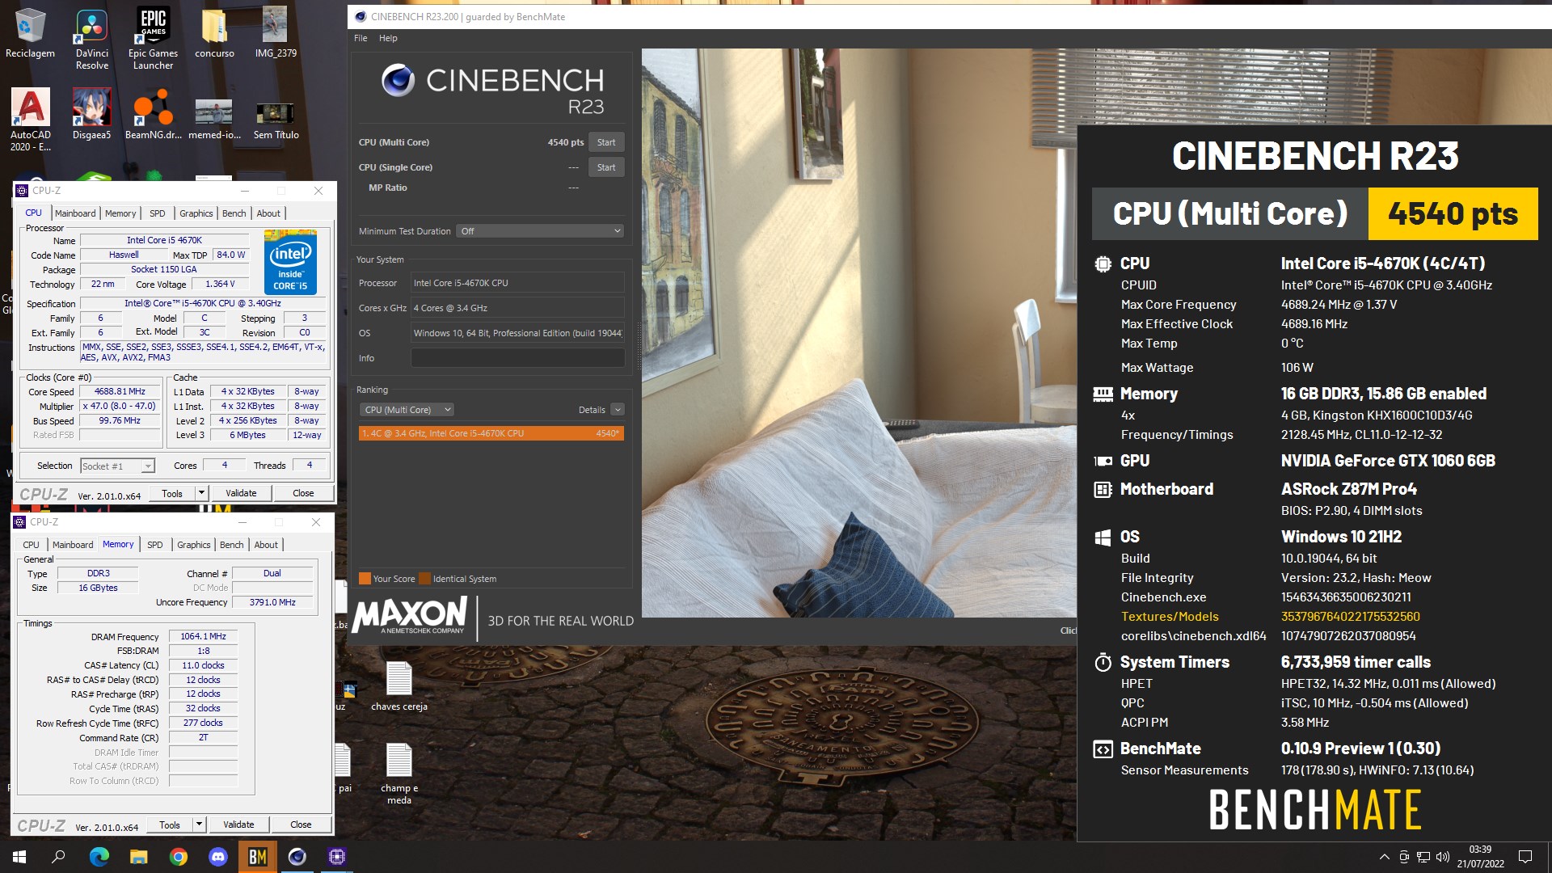Viewport: 1552px width, 873px height.
Task: Open BeamNG.drive desktop shortcut
Action: click(x=153, y=115)
